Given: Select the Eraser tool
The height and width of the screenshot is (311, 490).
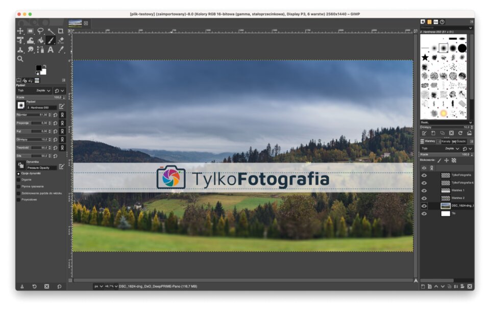Looking at the screenshot, I should coord(61,40).
